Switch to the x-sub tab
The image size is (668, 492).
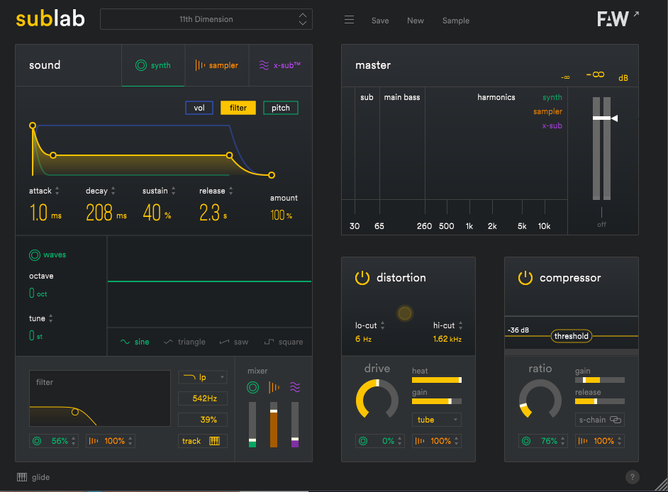point(280,65)
